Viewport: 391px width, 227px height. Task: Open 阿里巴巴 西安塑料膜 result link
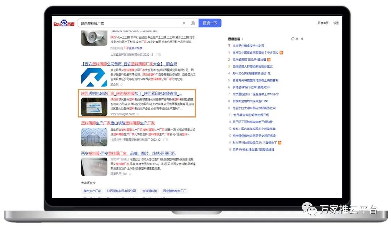128,153
